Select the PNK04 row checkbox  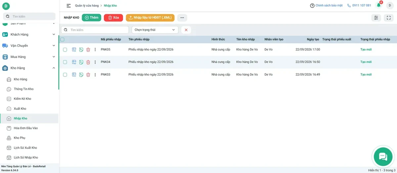65,62
